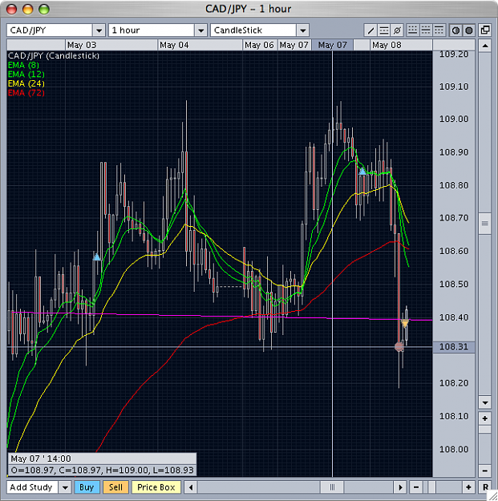
Task: Select the May 06 date header
Action: tap(260, 45)
